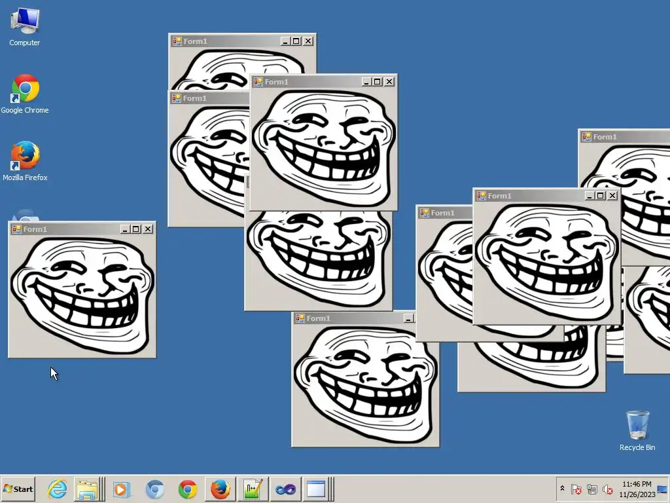The width and height of the screenshot is (670, 503).
Task: Click the Google Chrome taskbar icon
Action: click(x=188, y=489)
